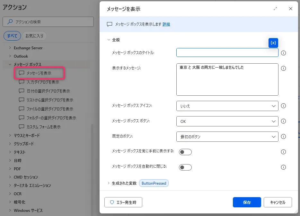Click info icon beside メッセージ ボックスのタイトル
300x216 pixels.
click(283, 53)
